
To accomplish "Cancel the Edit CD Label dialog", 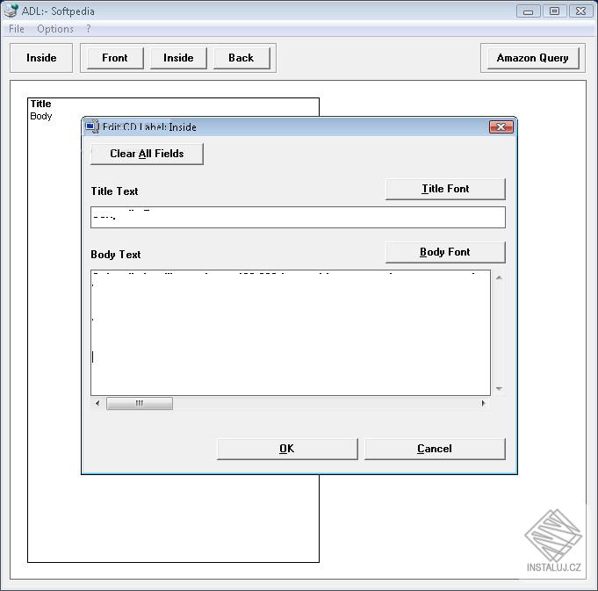I will click(435, 449).
